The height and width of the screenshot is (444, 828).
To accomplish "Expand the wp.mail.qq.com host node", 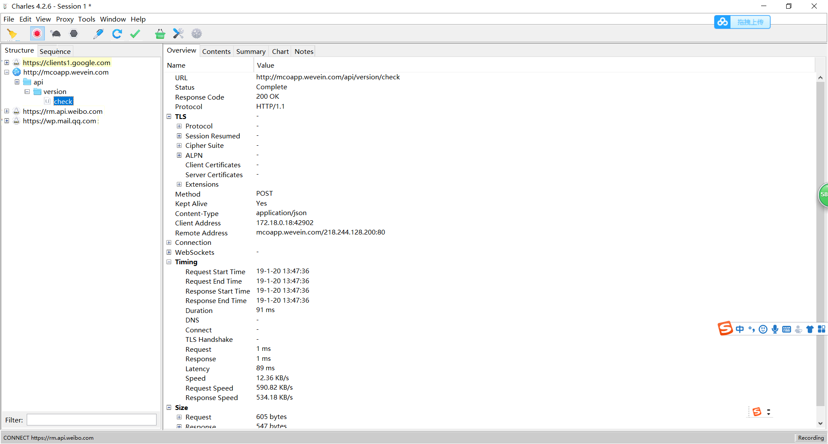I will point(7,121).
